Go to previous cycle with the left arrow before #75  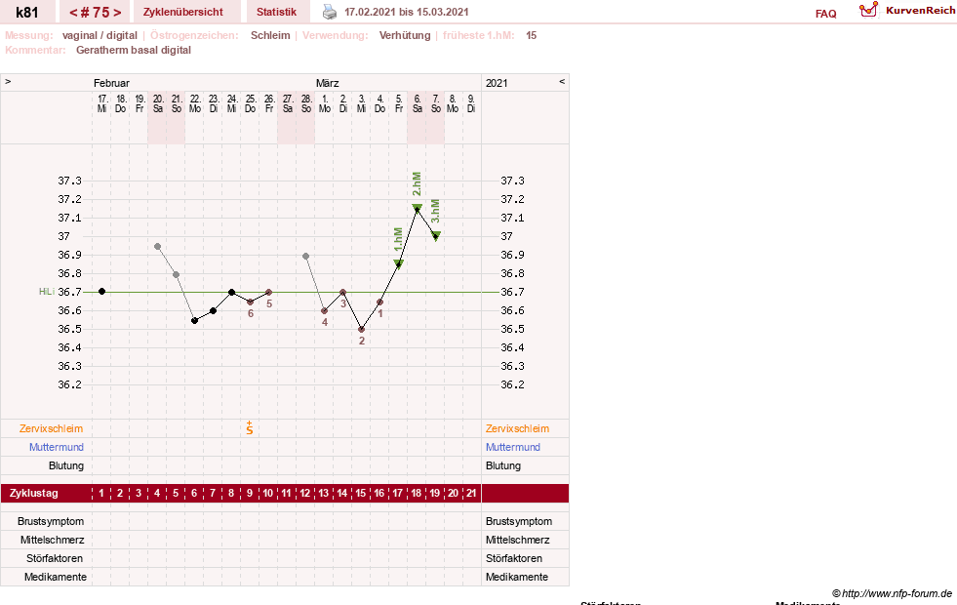[73, 13]
